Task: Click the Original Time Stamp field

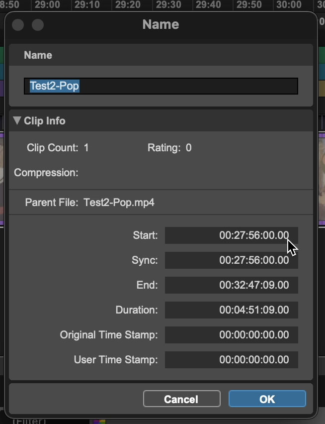Action: click(231, 335)
